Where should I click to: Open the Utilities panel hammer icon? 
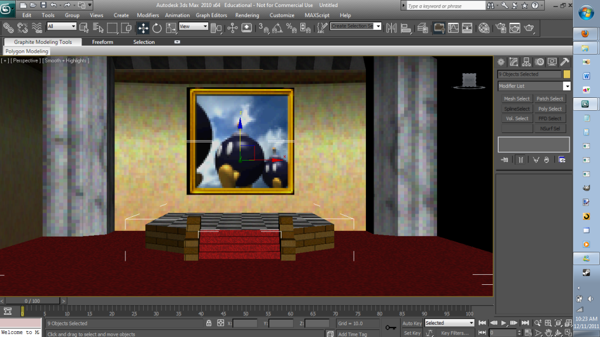(x=565, y=62)
